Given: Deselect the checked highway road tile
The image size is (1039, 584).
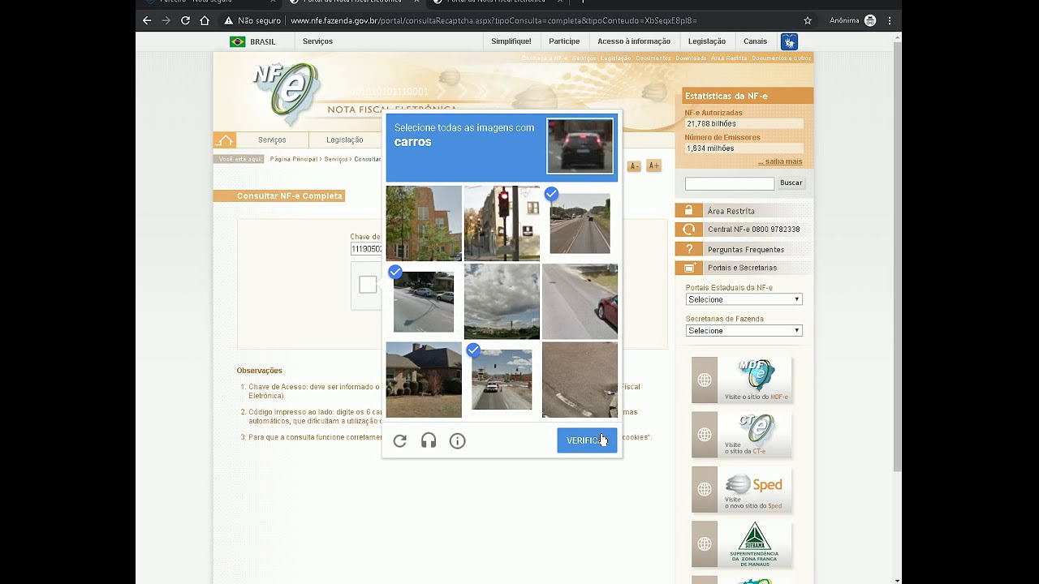Looking at the screenshot, I should (x=580, y=223).
